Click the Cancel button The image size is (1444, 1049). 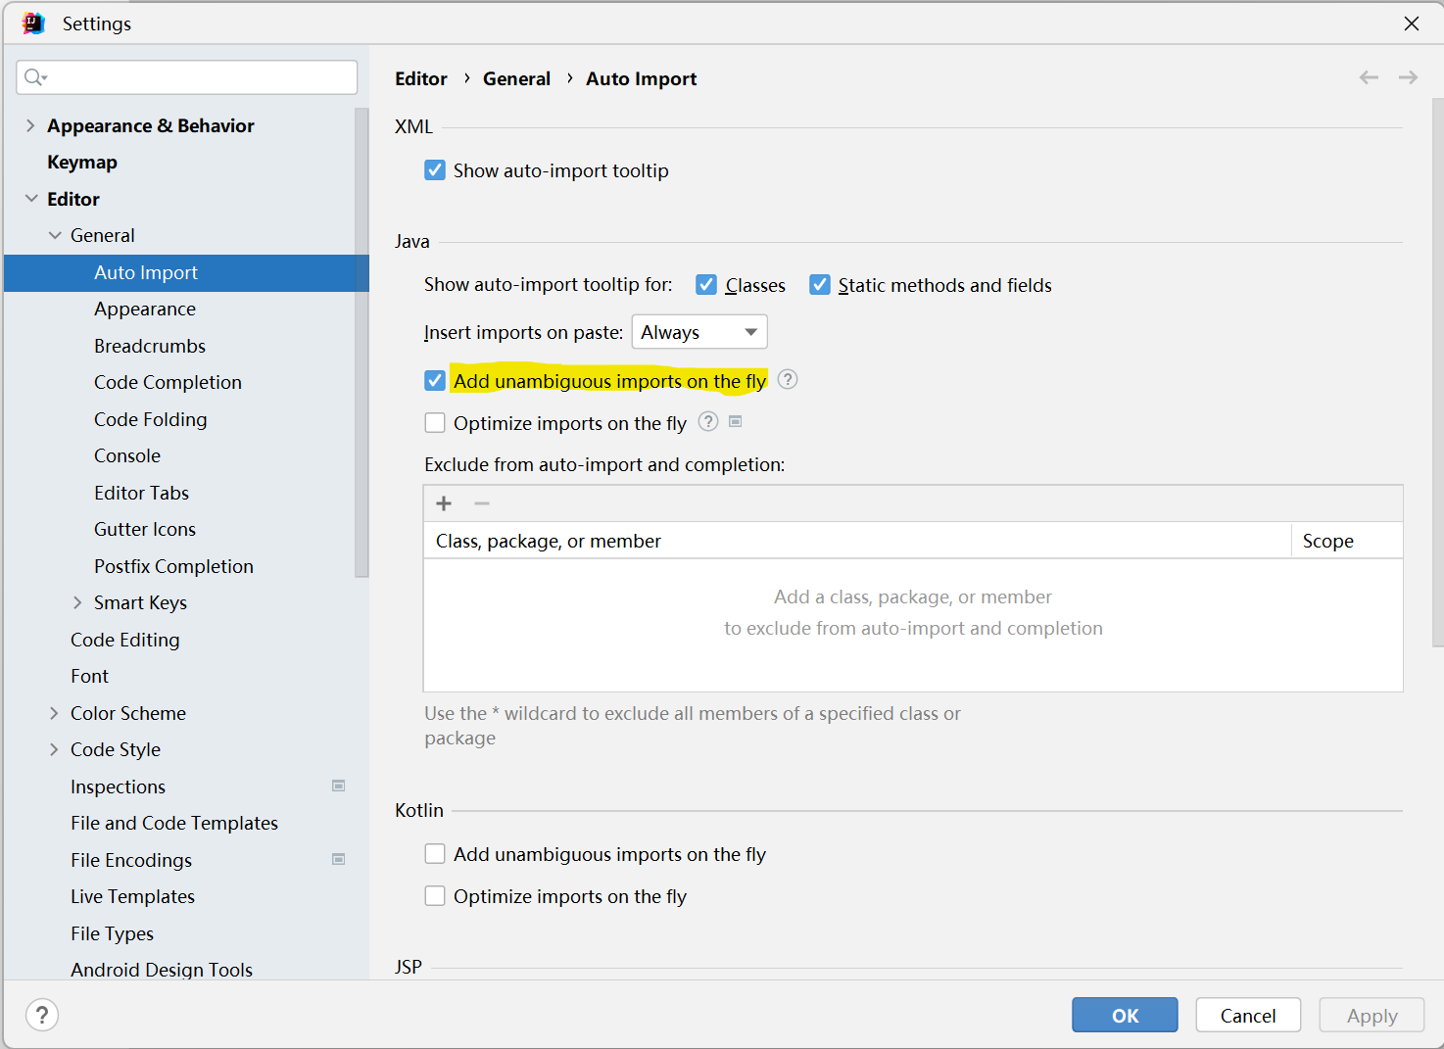click(x=1248, y=1016)
